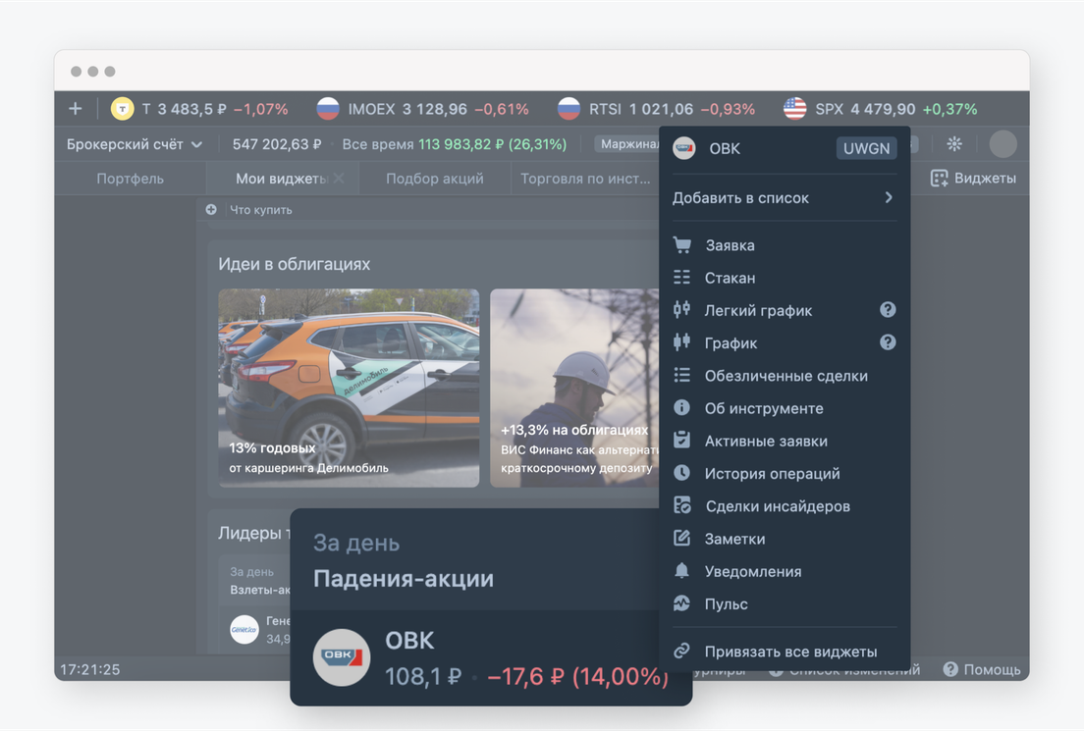The height and width of the screenshot is (731, 1084).
Task: Open Помощь in the status bar
Action: click(x=982, y=669)
